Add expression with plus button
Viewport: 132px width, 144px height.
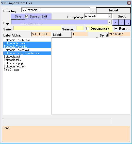(115, 23)
